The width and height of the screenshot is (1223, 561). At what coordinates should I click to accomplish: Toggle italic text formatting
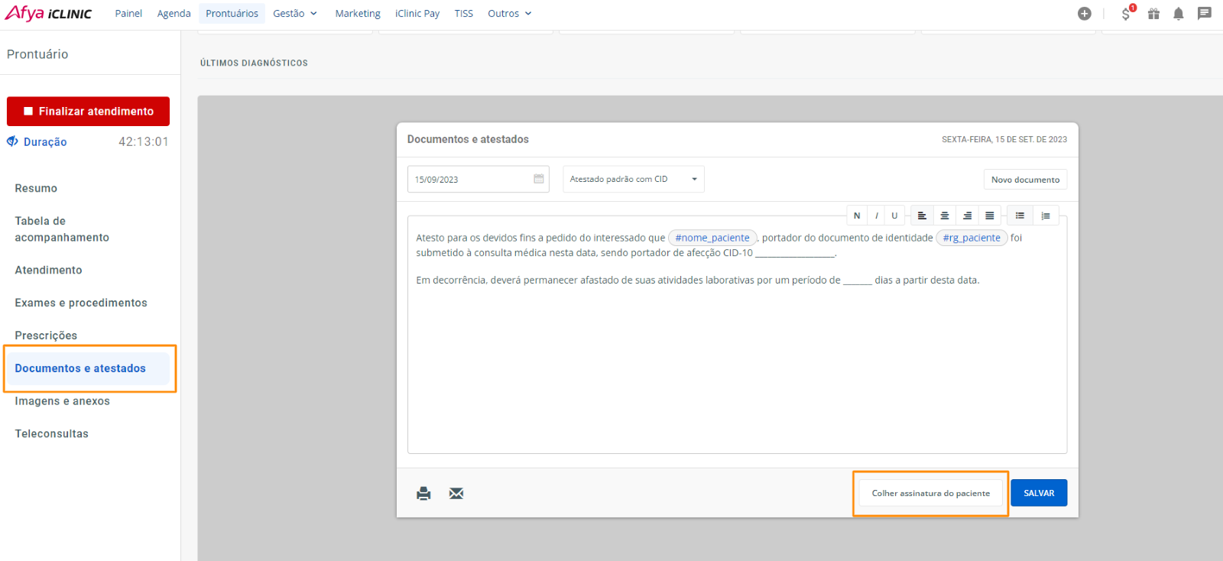(x=876, y=216)
